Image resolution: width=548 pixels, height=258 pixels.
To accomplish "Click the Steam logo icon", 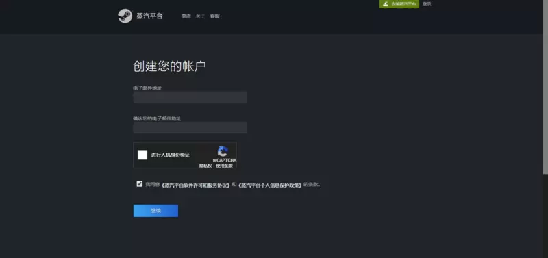I will click(125, 16).
